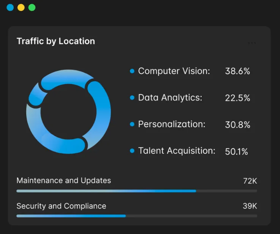Choose the Talent Acquisition legend entry
This screenshot has width=280, height=234.
pos(177,151)
